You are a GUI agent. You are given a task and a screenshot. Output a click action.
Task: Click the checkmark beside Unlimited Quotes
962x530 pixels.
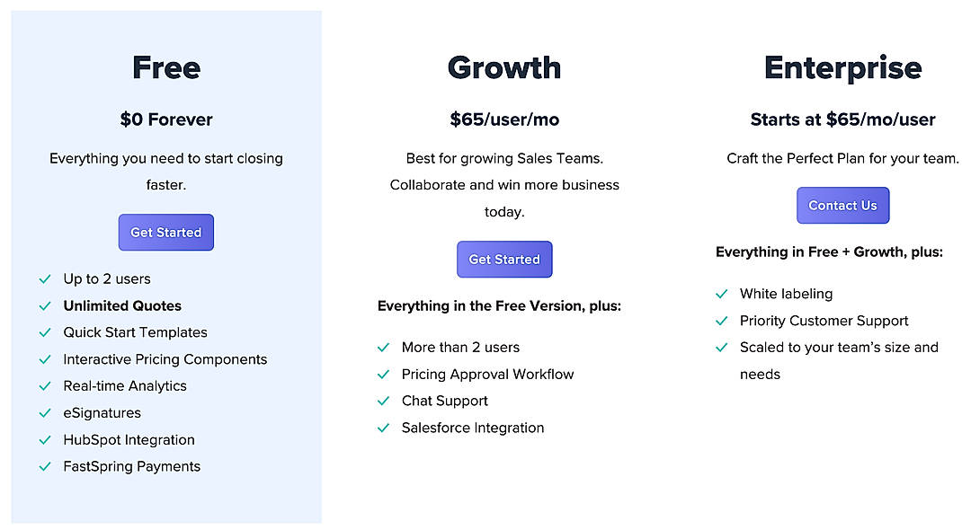click(x=45, y=306)
